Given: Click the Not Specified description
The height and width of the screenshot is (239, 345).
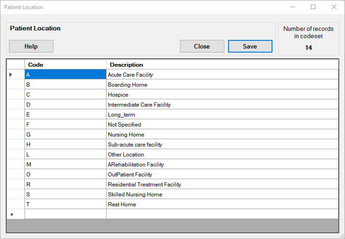Looking at the screenshot, I should pyautogui.click(x=222, y=125).
